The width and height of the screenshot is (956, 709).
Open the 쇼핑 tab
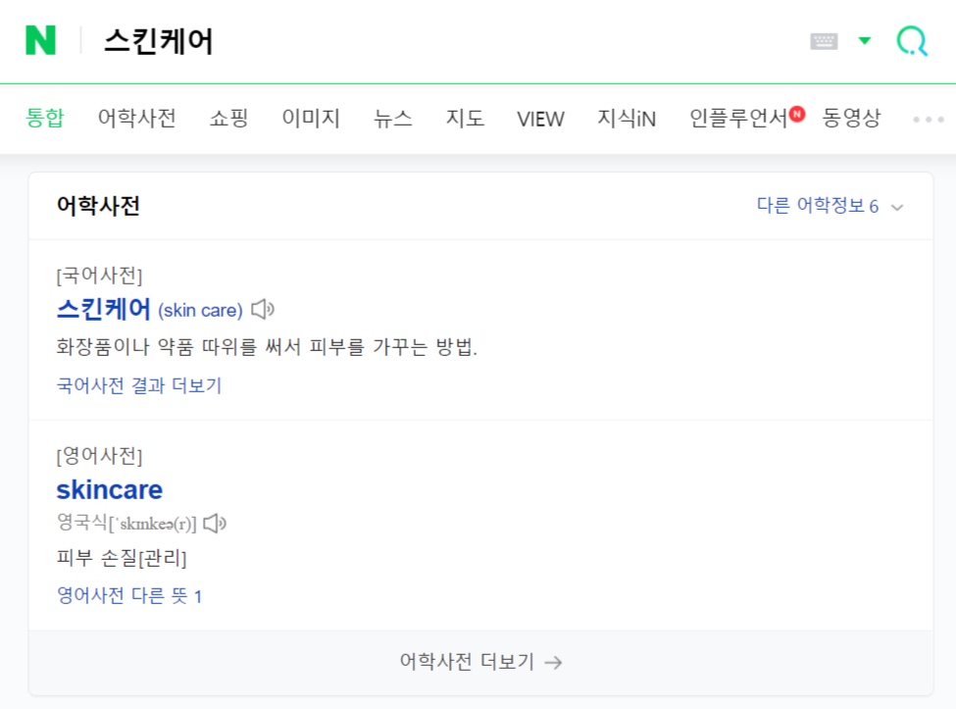pyautogui.click(x=228, y=119)
